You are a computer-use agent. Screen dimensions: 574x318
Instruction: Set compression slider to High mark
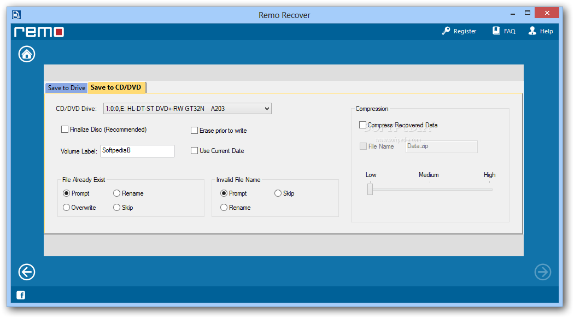point(489,189)
